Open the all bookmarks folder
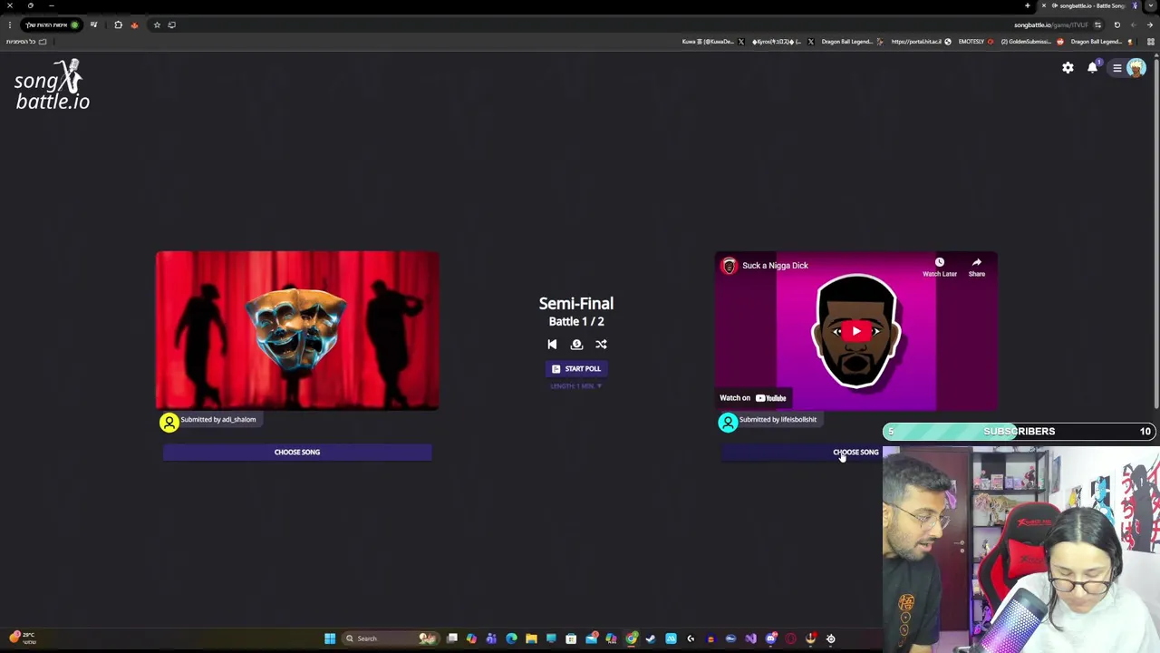This screenshot has width=1160, height=653. pyautogui.click(x=27, y=42)
